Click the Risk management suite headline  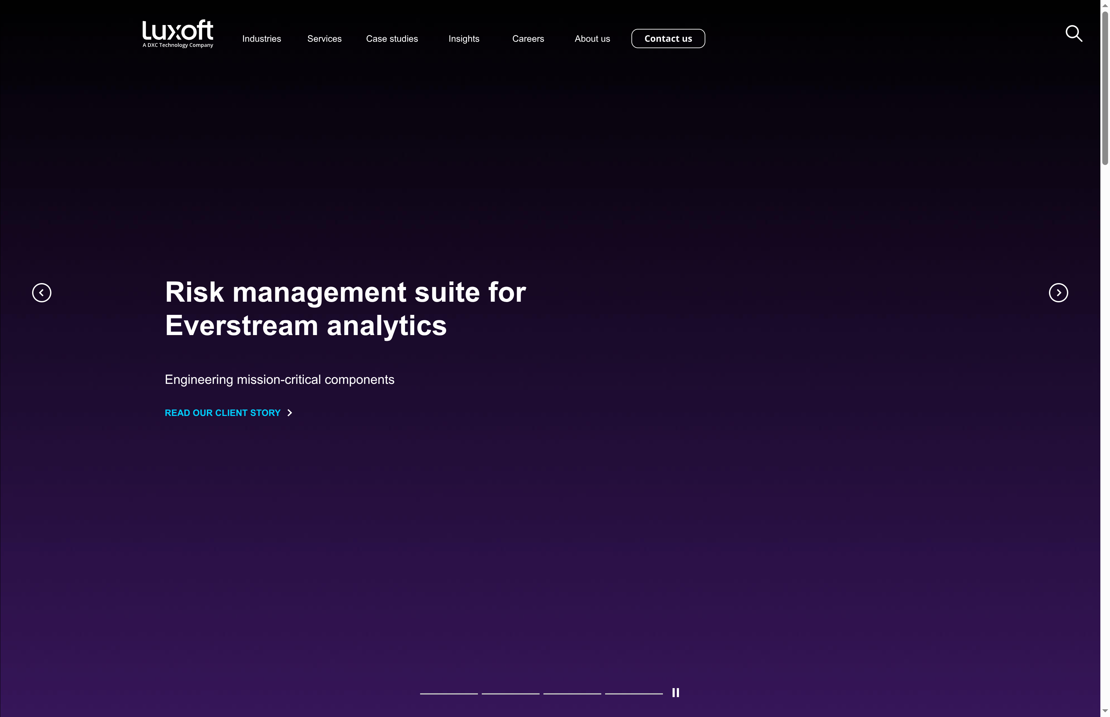coord(345,309)
